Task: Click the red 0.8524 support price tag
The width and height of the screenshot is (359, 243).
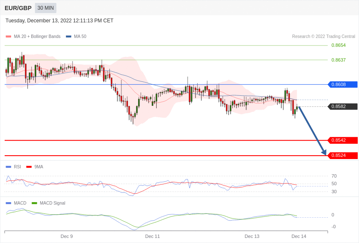Action: pyautogui.click(x=343, y=155)
